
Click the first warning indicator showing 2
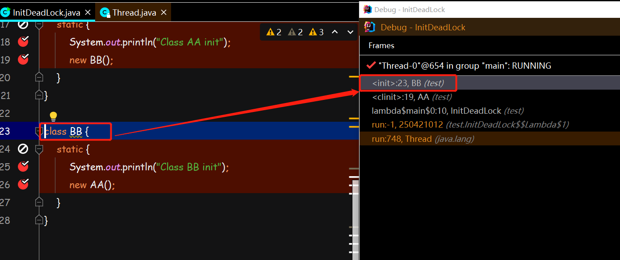(x=273, y=32)
